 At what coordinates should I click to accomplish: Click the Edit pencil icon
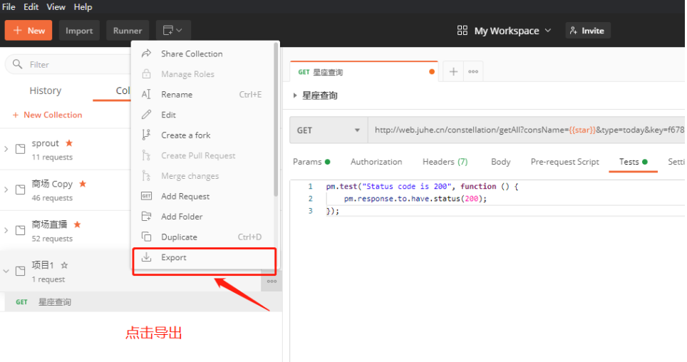pos(146,115)
